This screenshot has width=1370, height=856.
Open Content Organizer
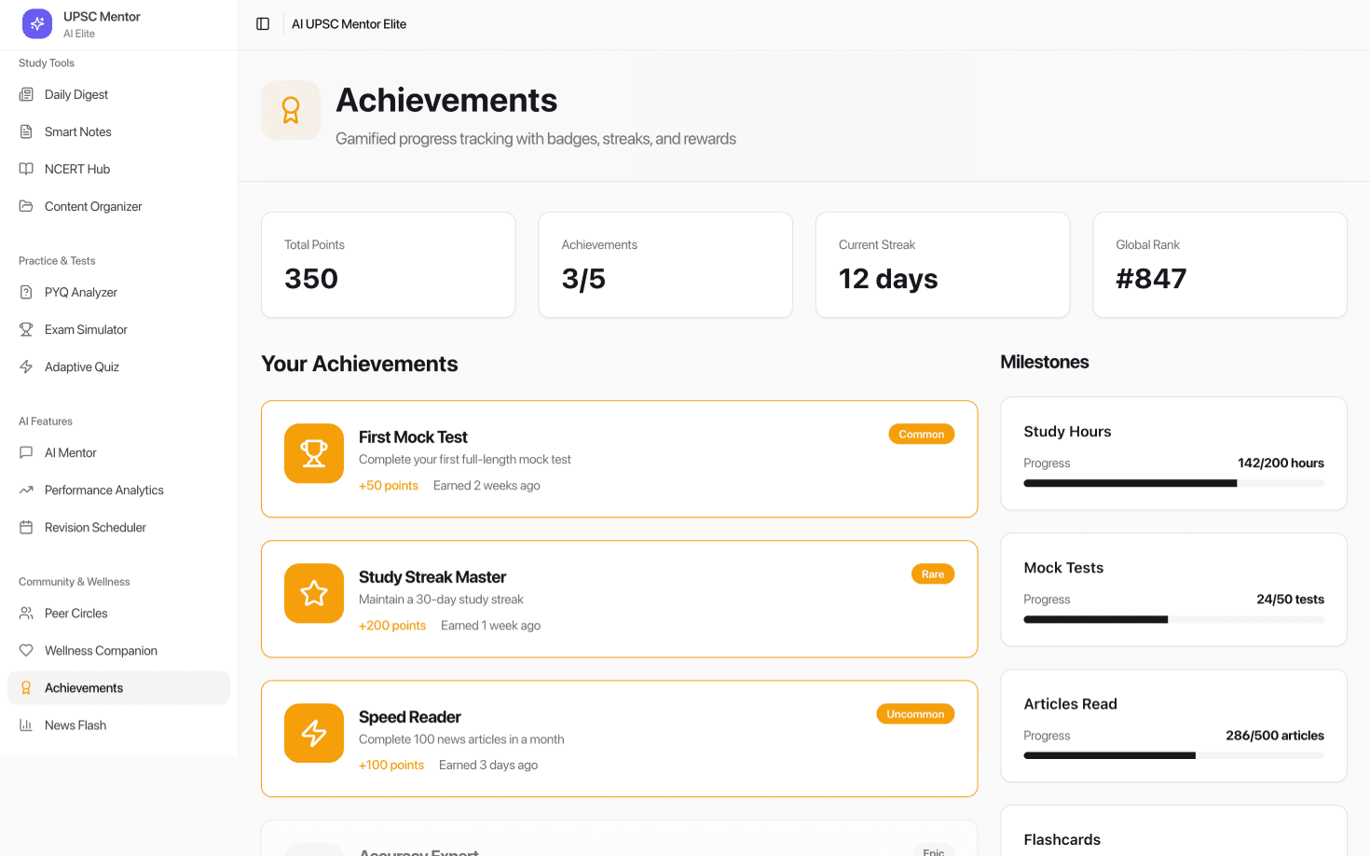tap(118, 206)
